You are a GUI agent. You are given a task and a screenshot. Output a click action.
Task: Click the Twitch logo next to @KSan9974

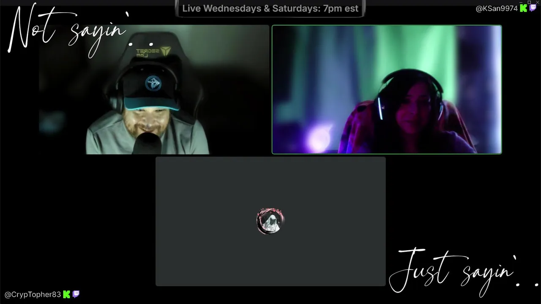click(x=533, y=8)
